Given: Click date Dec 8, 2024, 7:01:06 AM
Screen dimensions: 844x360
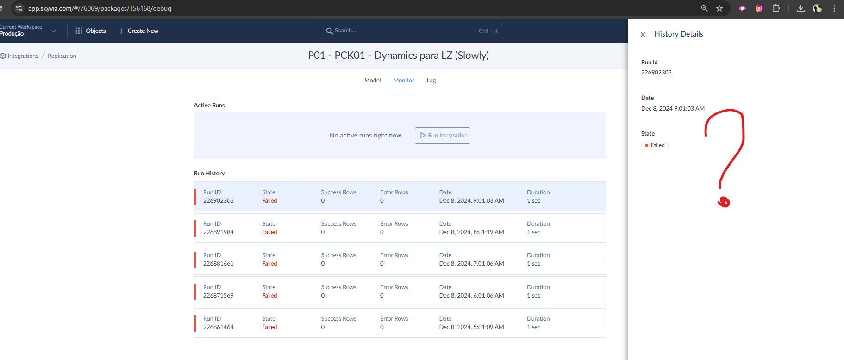Looking at the screenshot, I should pyautogui.click(x=471, y=264).
